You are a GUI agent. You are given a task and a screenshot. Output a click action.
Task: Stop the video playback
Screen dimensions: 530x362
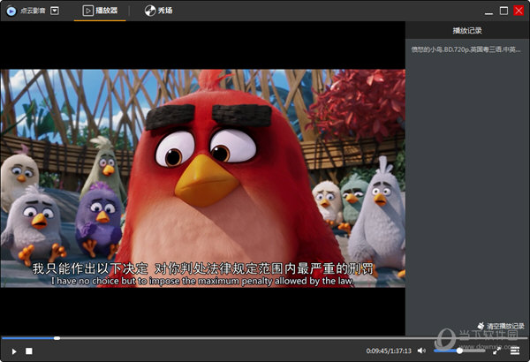tap(29, 351)
